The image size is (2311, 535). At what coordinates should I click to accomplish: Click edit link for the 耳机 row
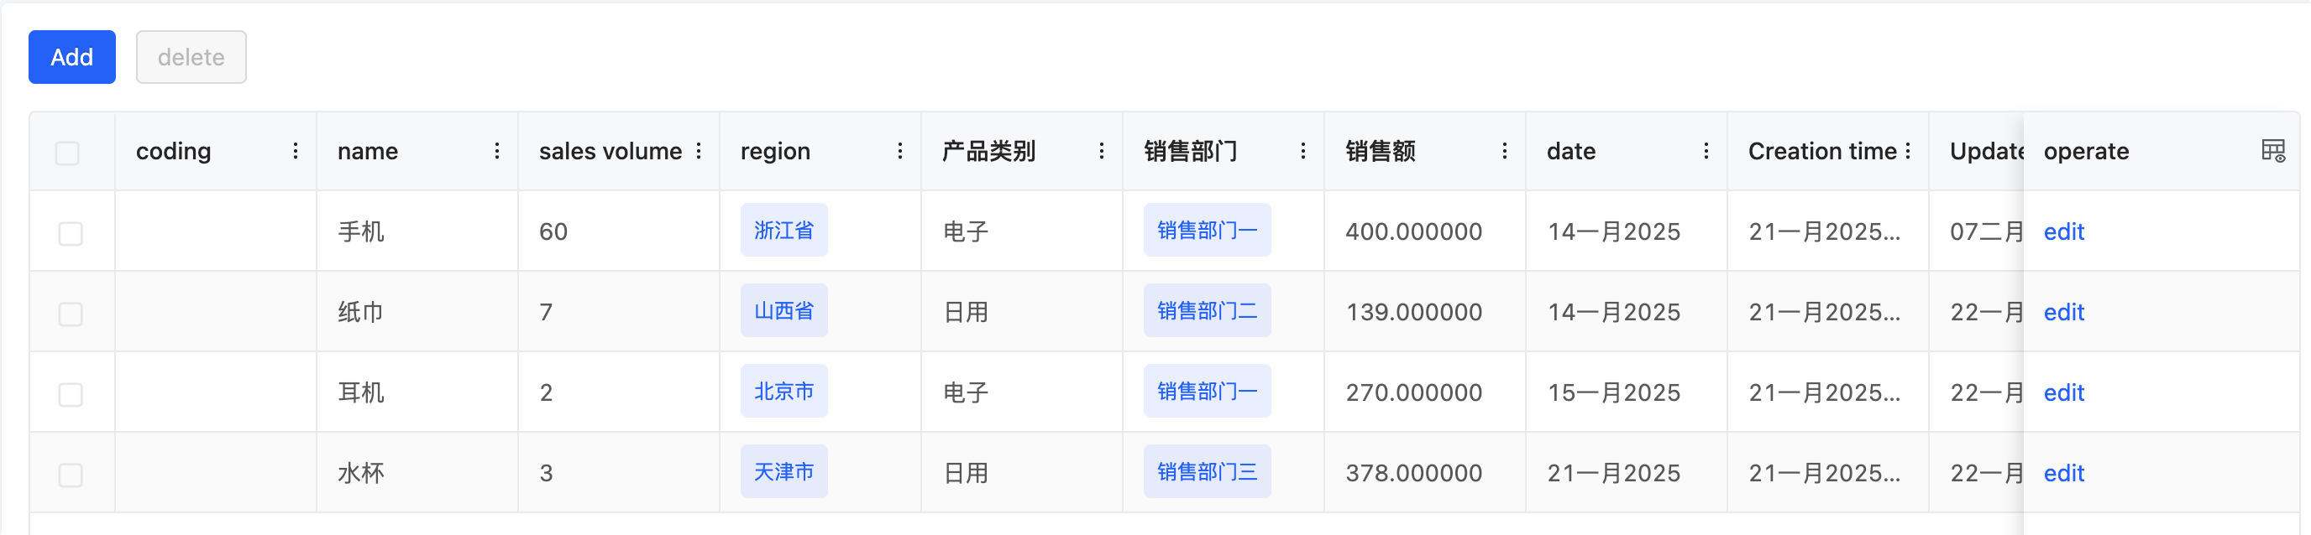(2063, 392)
